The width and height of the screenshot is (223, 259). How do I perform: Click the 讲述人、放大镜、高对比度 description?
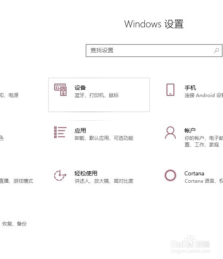click(104, 181)
